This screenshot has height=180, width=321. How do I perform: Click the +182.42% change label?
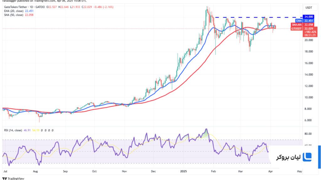click(310, 32)
